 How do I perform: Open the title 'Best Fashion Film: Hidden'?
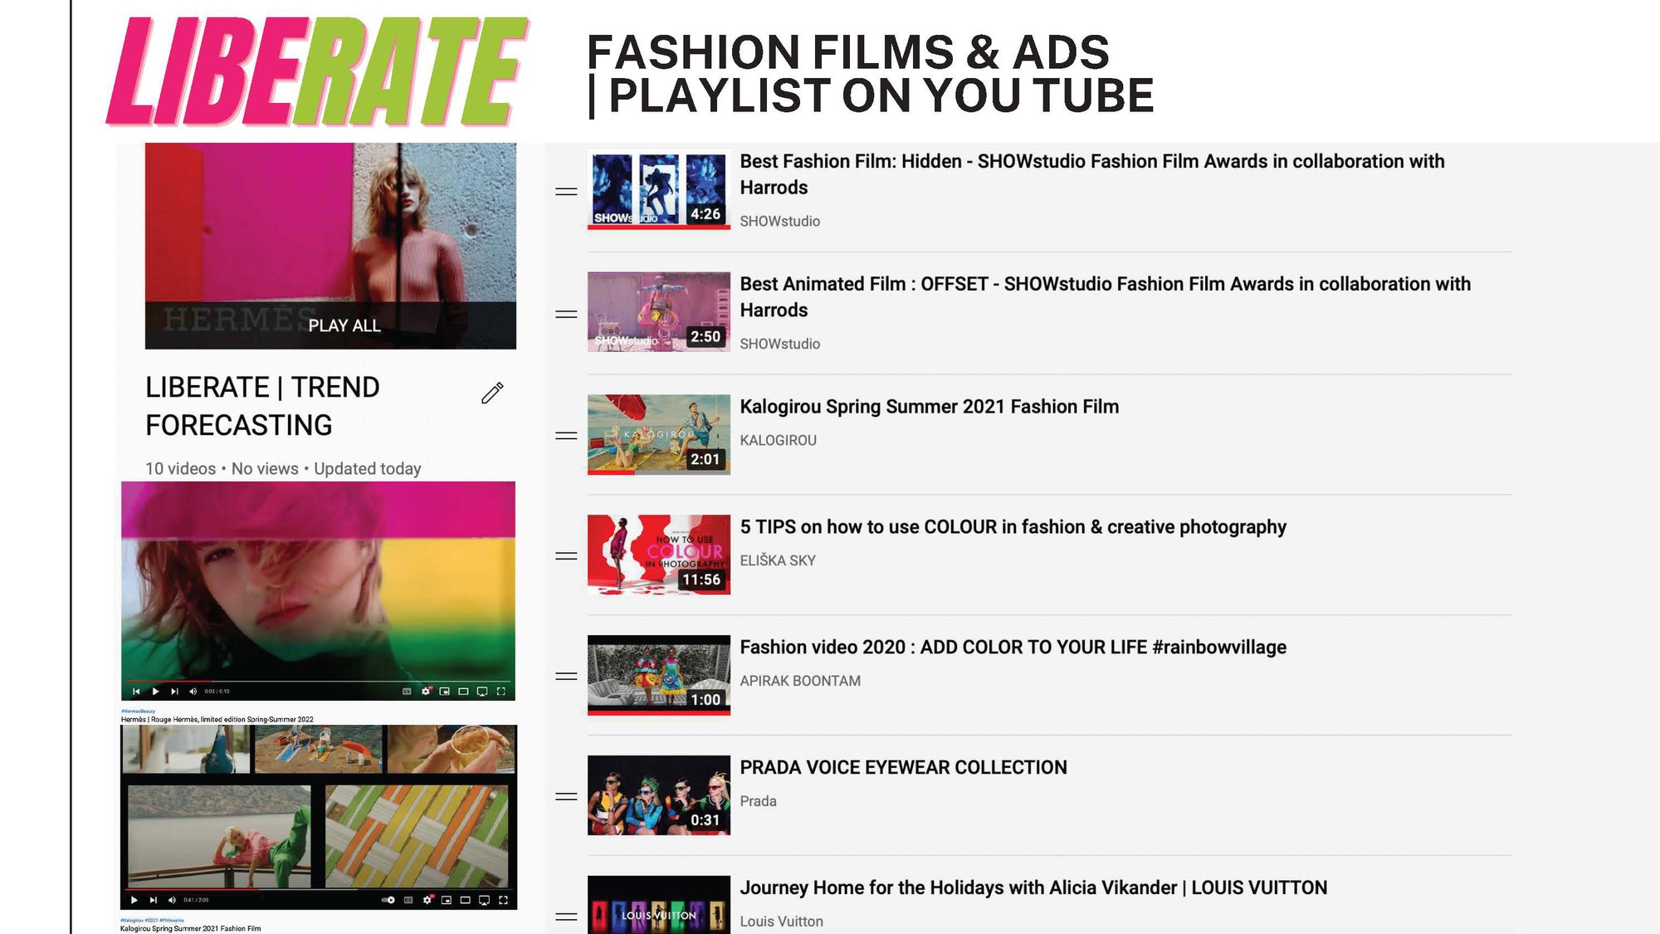coord(1092,174)
